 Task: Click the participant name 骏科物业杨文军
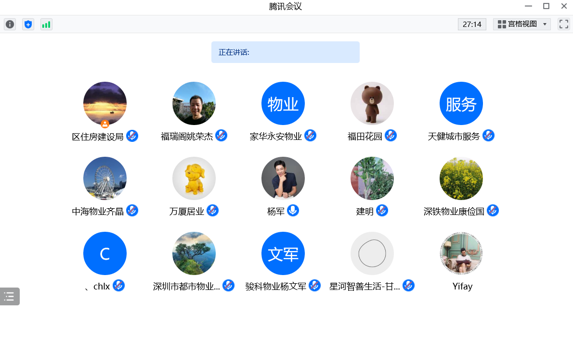276,287
